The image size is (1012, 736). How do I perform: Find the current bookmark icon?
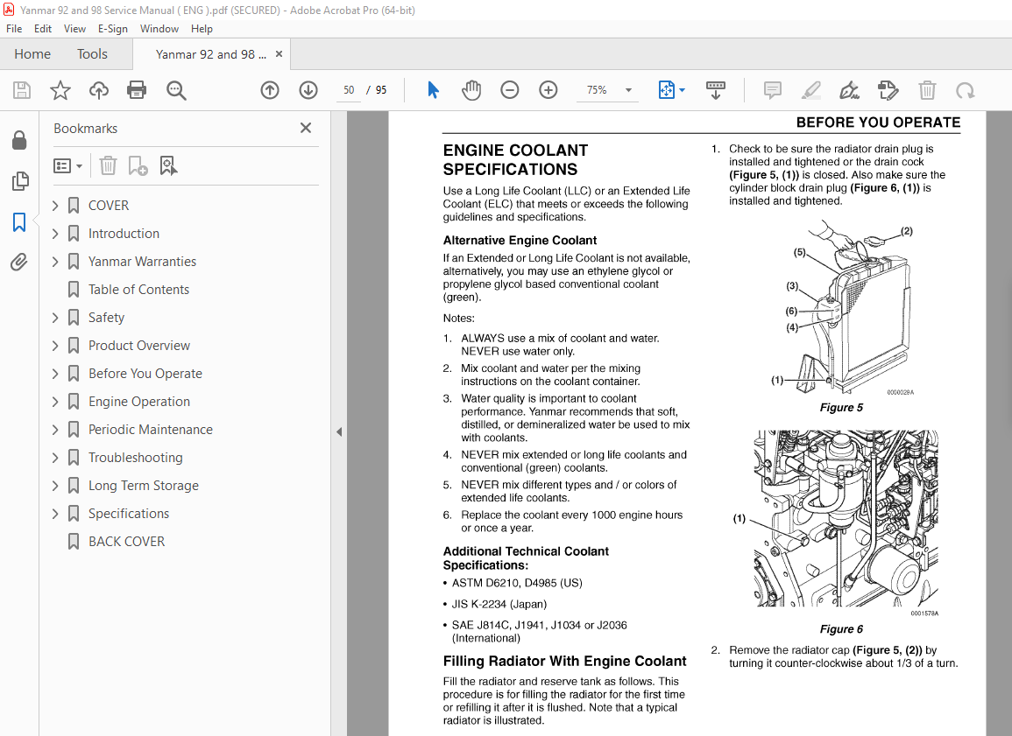click(x=168, y=165)
